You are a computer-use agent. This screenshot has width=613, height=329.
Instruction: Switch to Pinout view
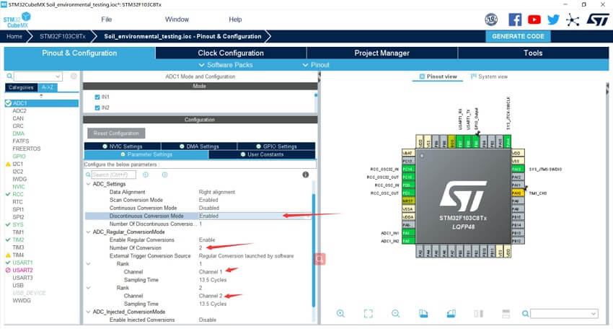(x=438, y=76)
